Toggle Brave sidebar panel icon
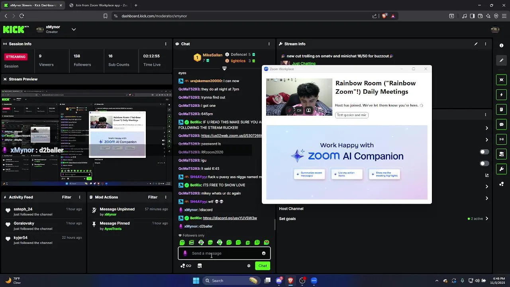 pyautogui.click(x=472, y=16)
